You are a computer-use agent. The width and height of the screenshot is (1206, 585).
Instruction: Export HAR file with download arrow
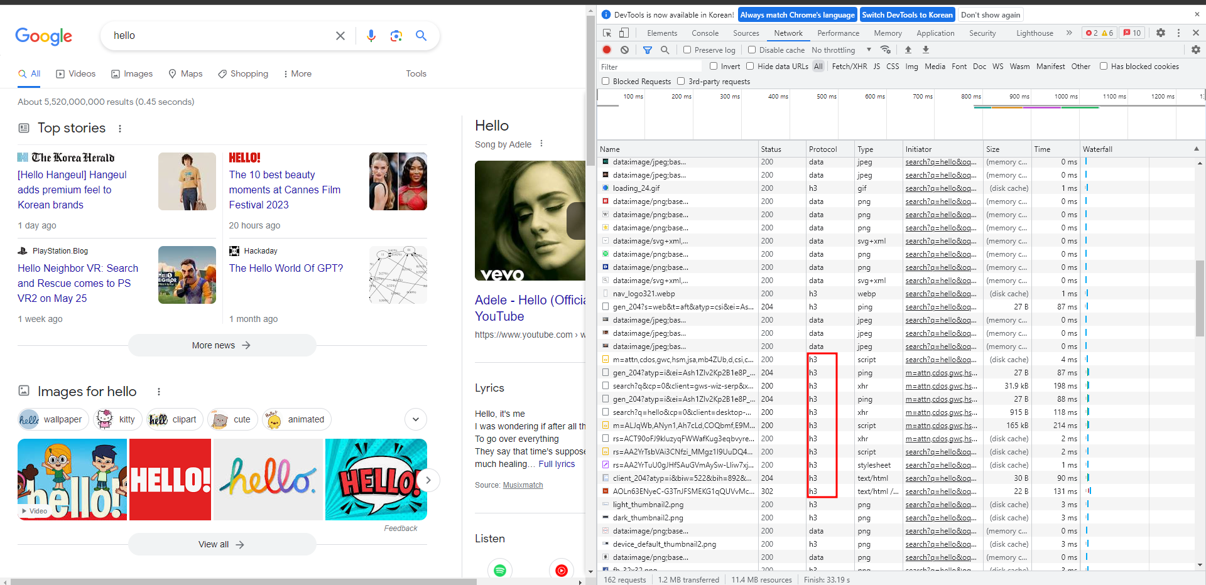tap(925, 50)
